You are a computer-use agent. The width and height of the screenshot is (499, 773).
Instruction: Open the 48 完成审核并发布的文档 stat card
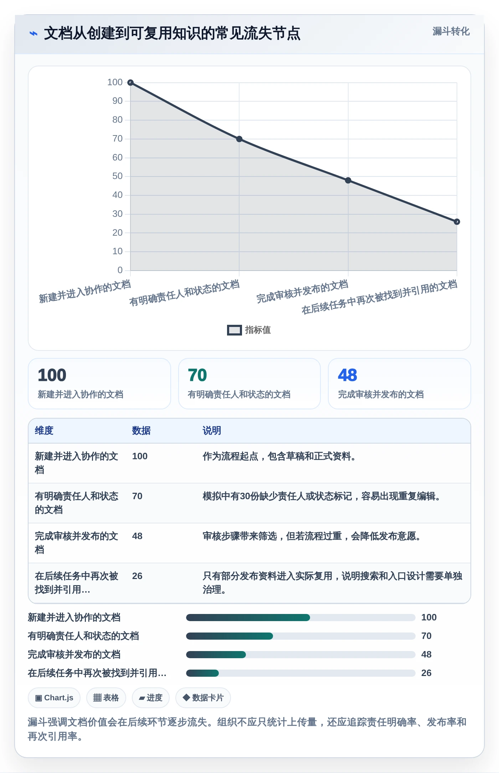tap(400, 384)
